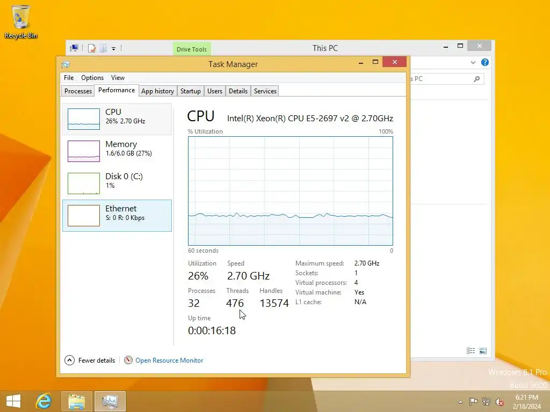Click the Properties icon in This PC toolbar
The image size is (550, 412).
click(x=92, y=48)
